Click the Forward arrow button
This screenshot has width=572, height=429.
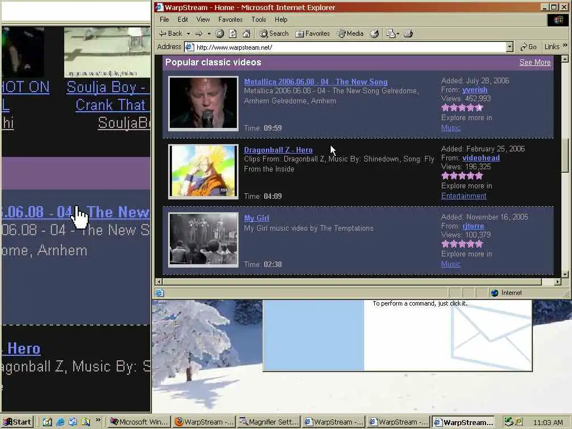pos(199,34)
